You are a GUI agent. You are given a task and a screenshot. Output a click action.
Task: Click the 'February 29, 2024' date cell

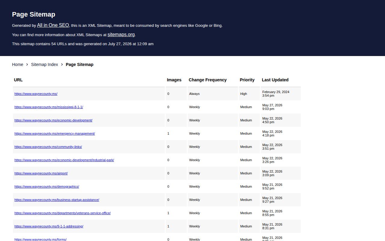click(281, 94)
